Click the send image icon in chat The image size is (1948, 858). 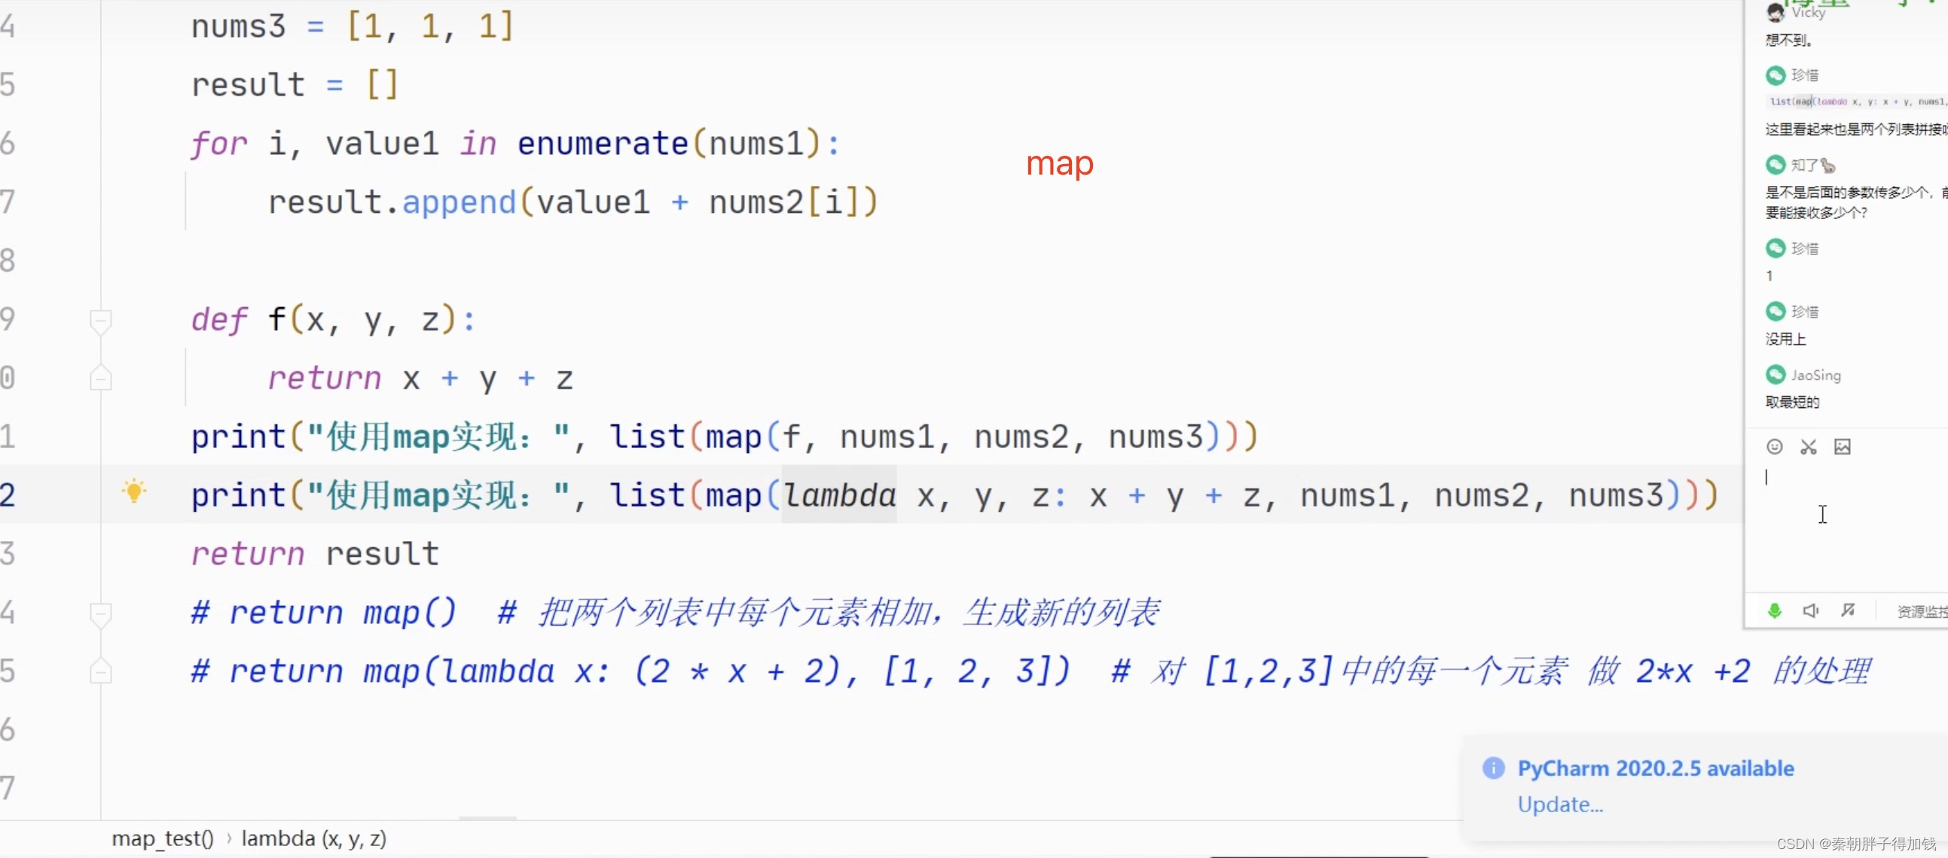(1842, 446)
